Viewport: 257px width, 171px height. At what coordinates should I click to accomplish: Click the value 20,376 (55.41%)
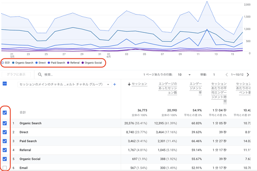(x=136, y=123)
